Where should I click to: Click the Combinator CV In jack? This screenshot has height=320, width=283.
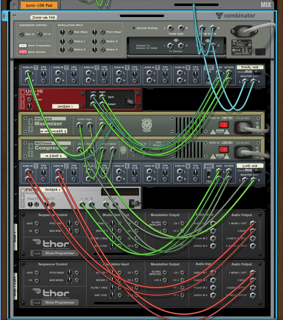(39, 34)
